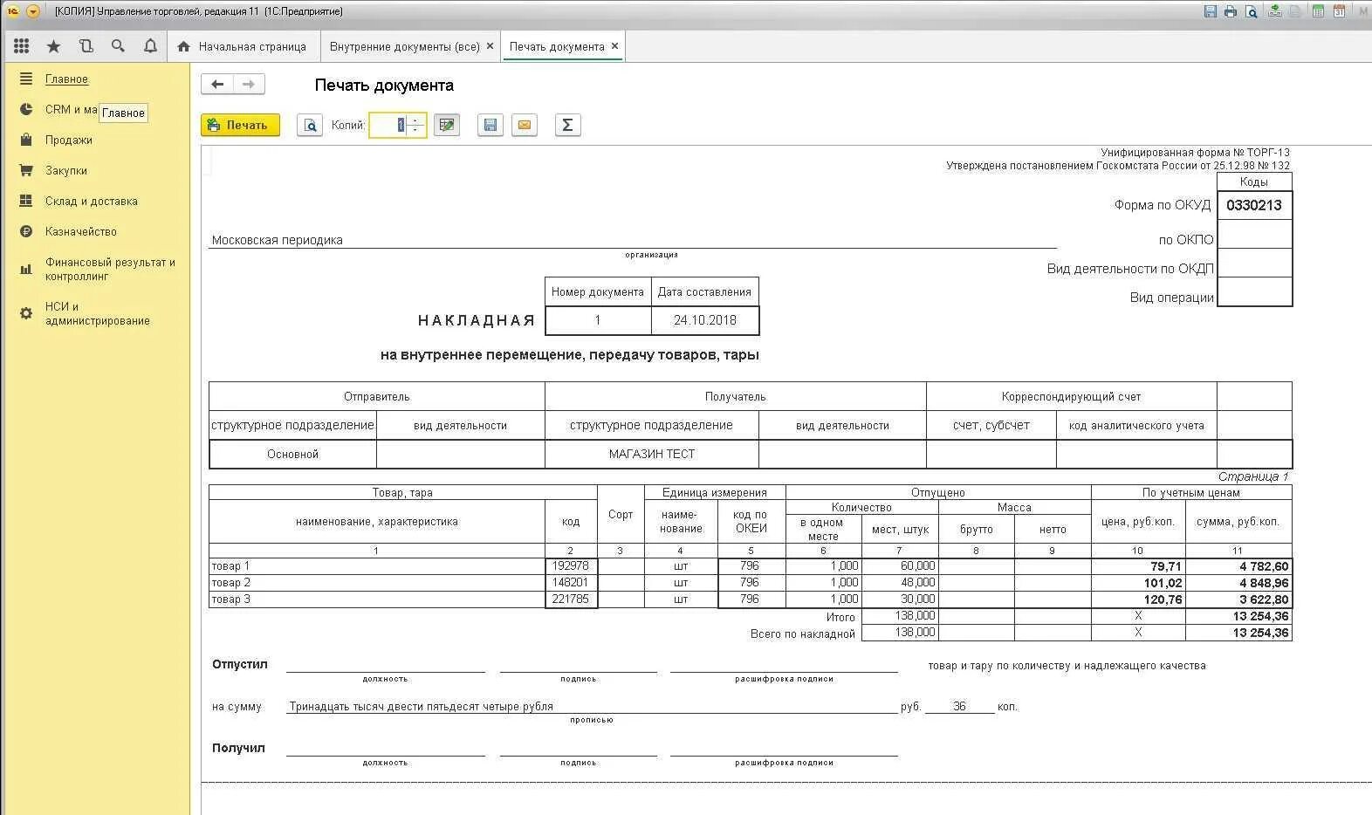
Task: Open CRM и маркетинг section
Action: click(x=71, y=109)
